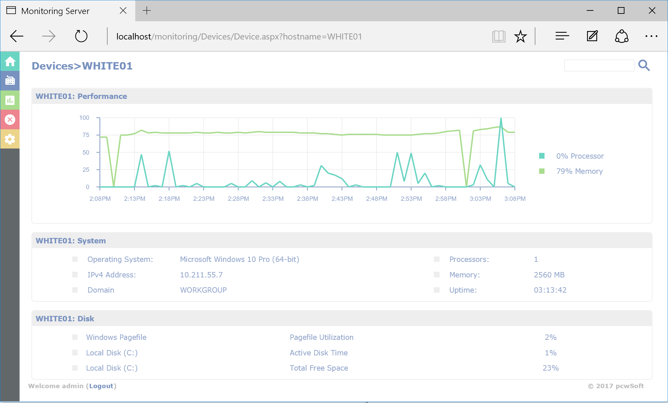The width and height of the screenshot is (668, 403).
Task: Toggle the reading view book icon
Action: pos(499,36)
